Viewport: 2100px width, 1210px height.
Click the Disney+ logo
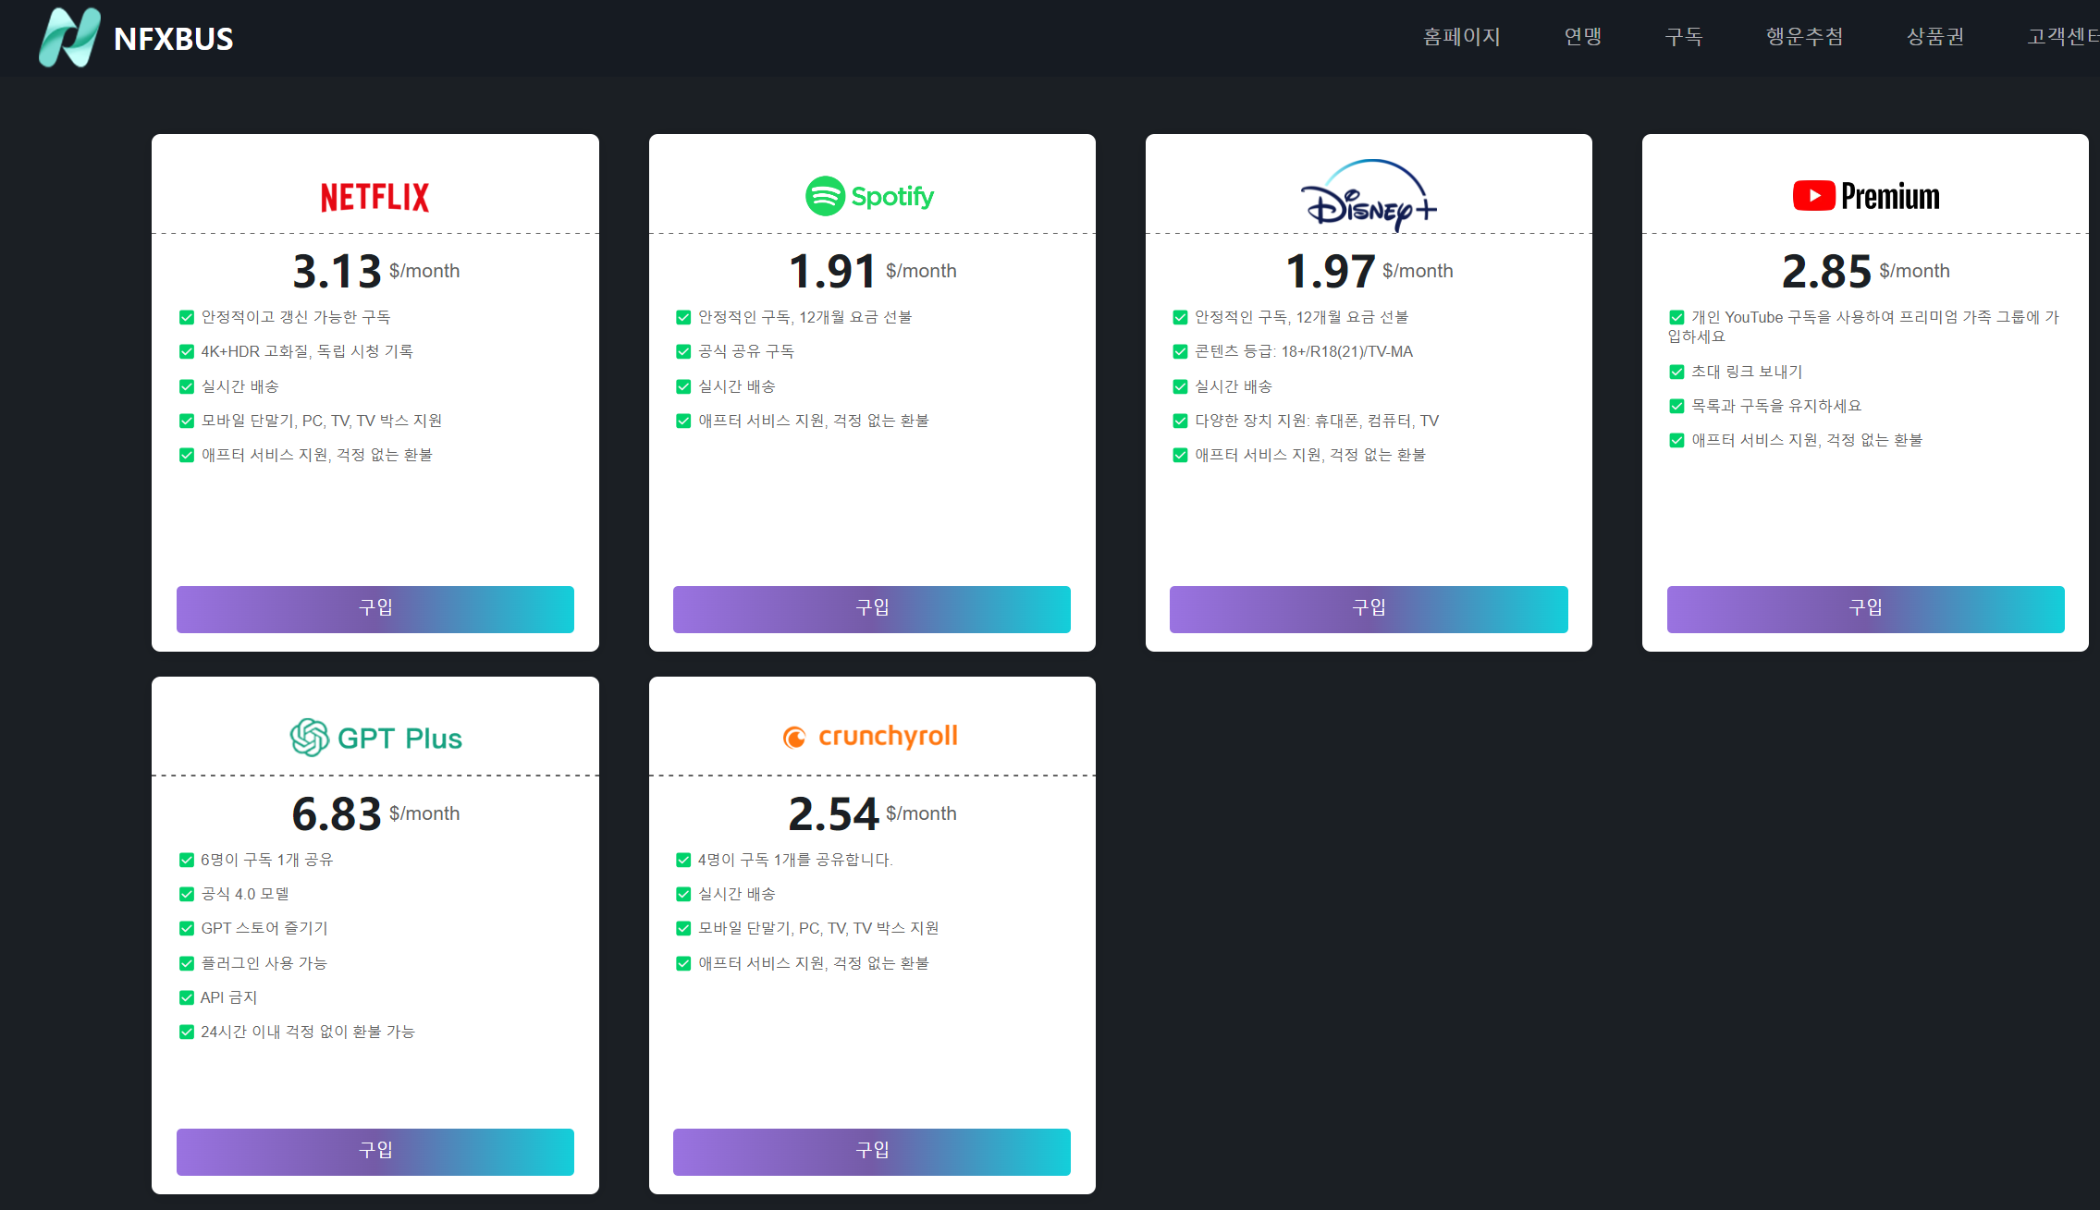point(1369,194)
